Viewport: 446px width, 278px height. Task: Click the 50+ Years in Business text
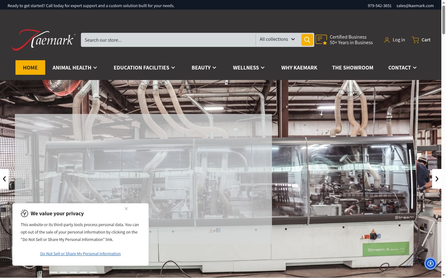pos(351,43)
